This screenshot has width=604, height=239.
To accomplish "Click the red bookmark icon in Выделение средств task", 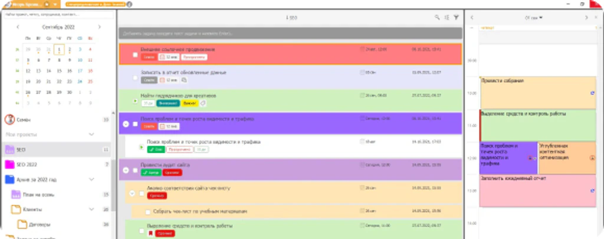I will click(150, 233).
